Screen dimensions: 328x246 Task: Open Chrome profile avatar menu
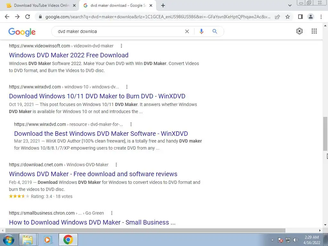pos(311,17)
